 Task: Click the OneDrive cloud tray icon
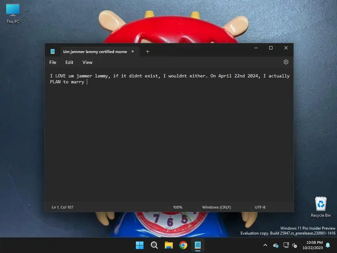coord(276,245)
